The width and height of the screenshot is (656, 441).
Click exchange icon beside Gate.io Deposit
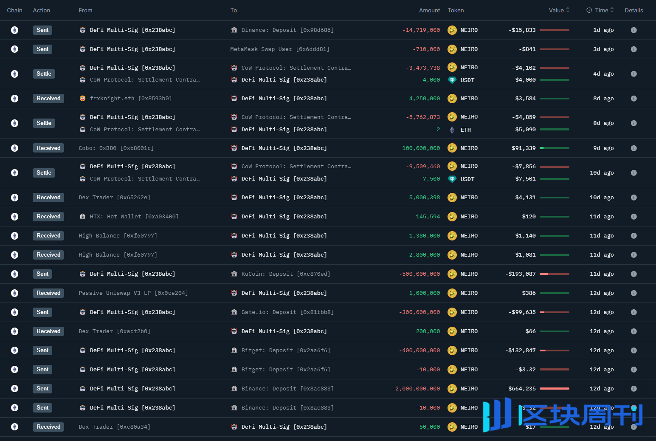[234, 312]
